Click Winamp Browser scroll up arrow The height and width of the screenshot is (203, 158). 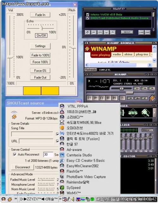click(x=154, y=47)
